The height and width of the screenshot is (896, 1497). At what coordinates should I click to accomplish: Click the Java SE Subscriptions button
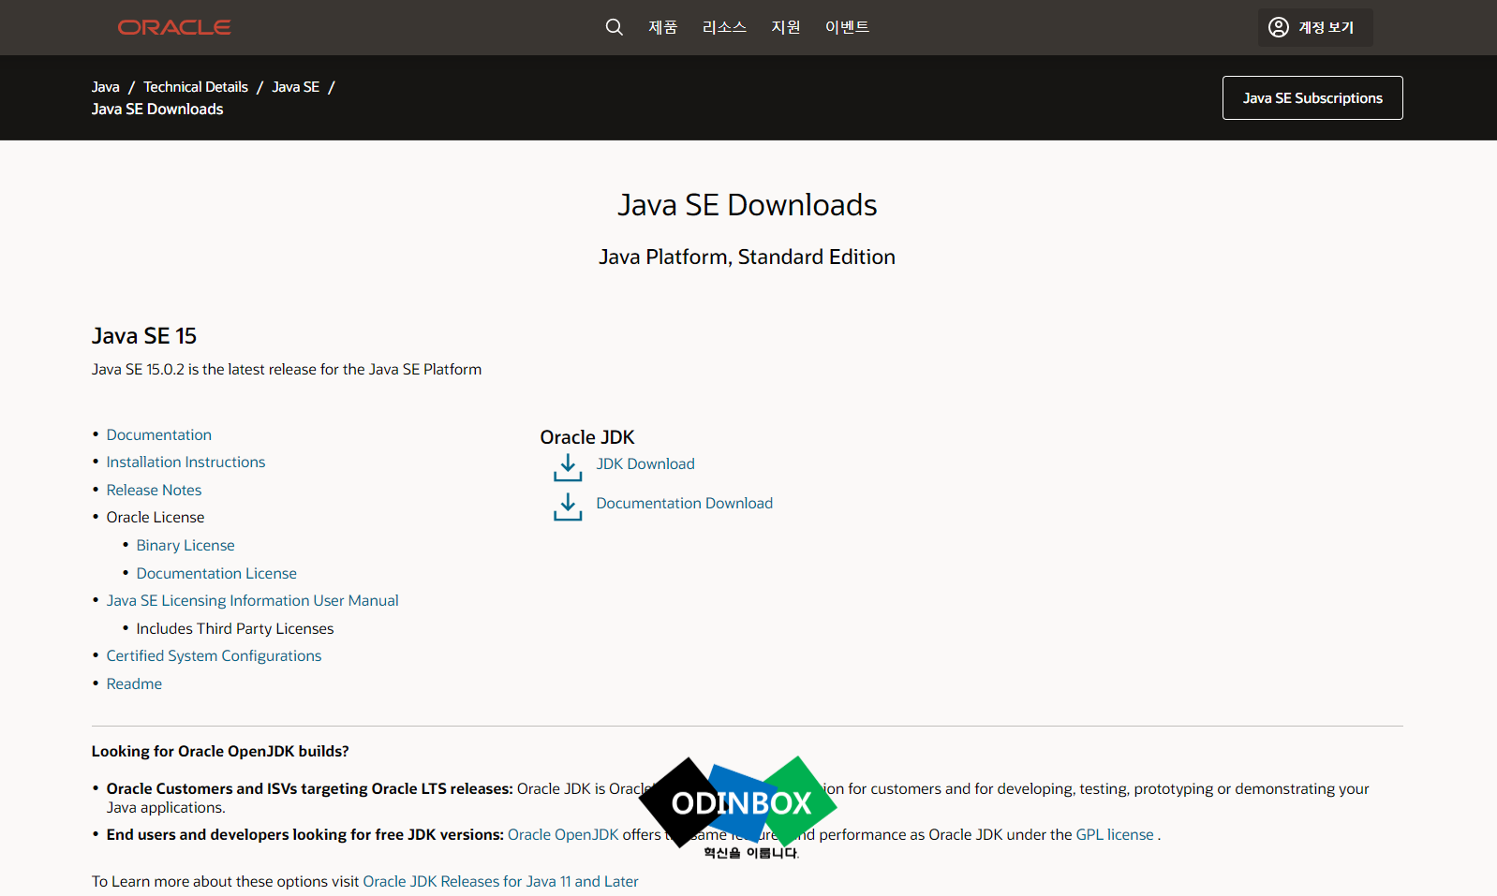point(1312,97)
